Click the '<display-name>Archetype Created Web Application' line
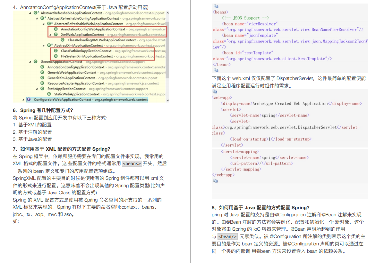This screenshot has height=263, width=384. point(291,104)
